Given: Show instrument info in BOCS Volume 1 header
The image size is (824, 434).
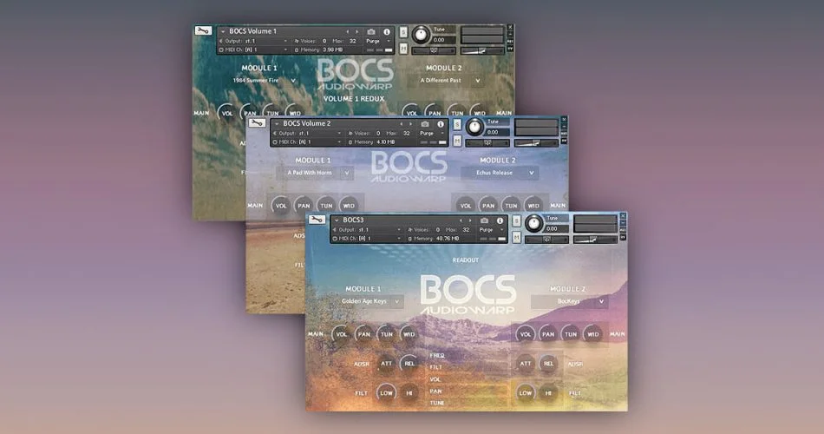Looking at the screenshot, I should tap(387, 31).
